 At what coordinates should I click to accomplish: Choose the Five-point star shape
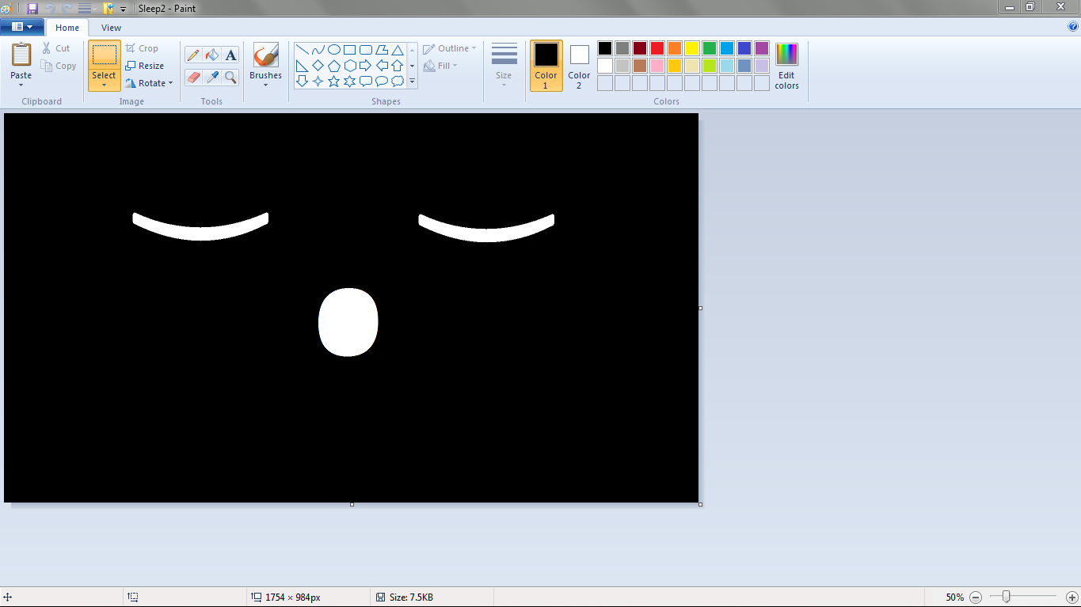click(x=334, y=81)
